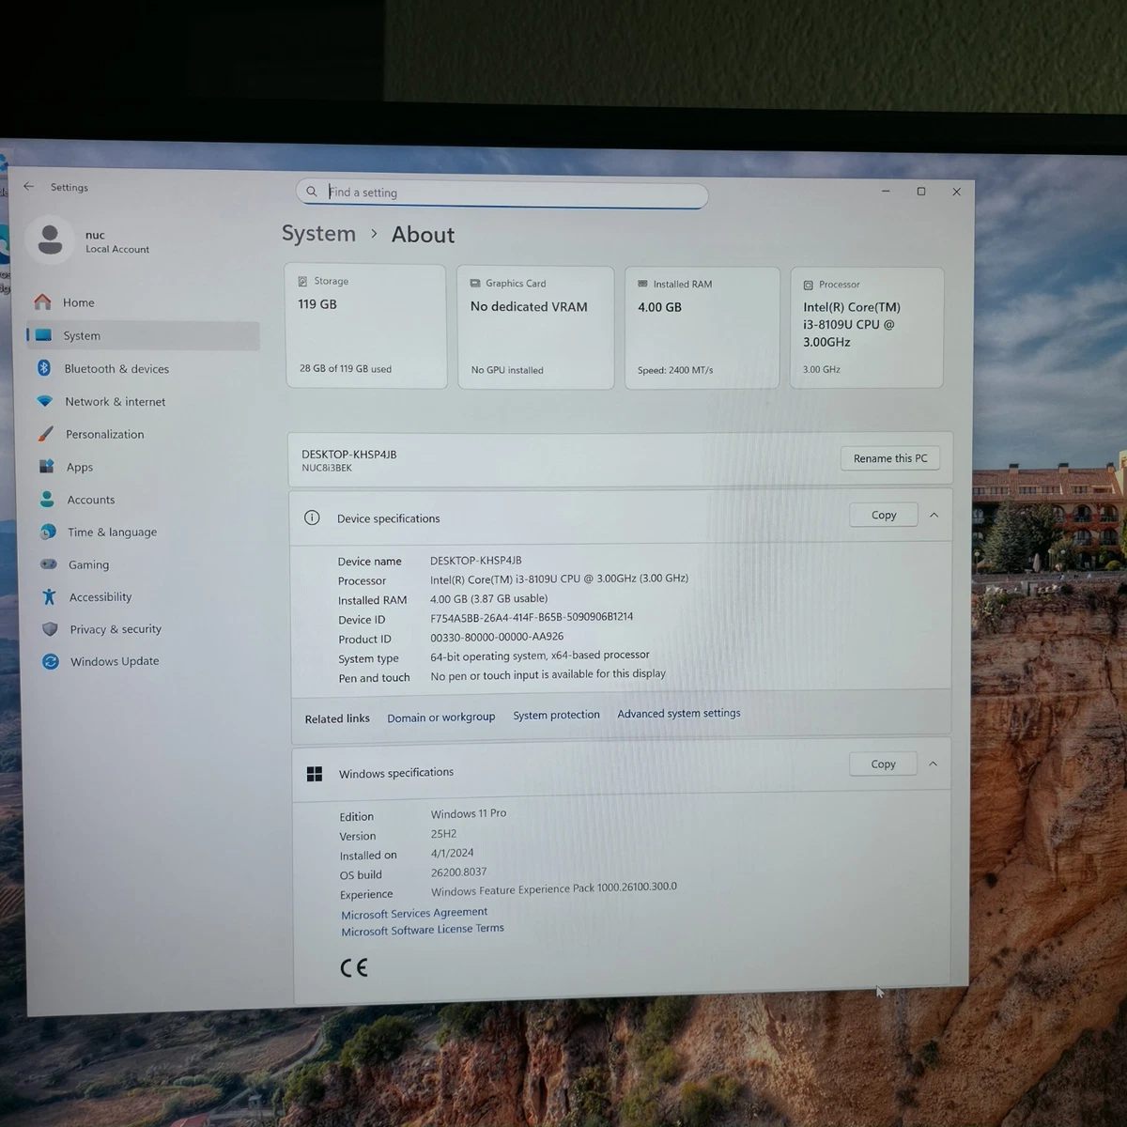
Task: Click the Product ID value 00330-80000-00000-AA926
Action: pos(497,637)
